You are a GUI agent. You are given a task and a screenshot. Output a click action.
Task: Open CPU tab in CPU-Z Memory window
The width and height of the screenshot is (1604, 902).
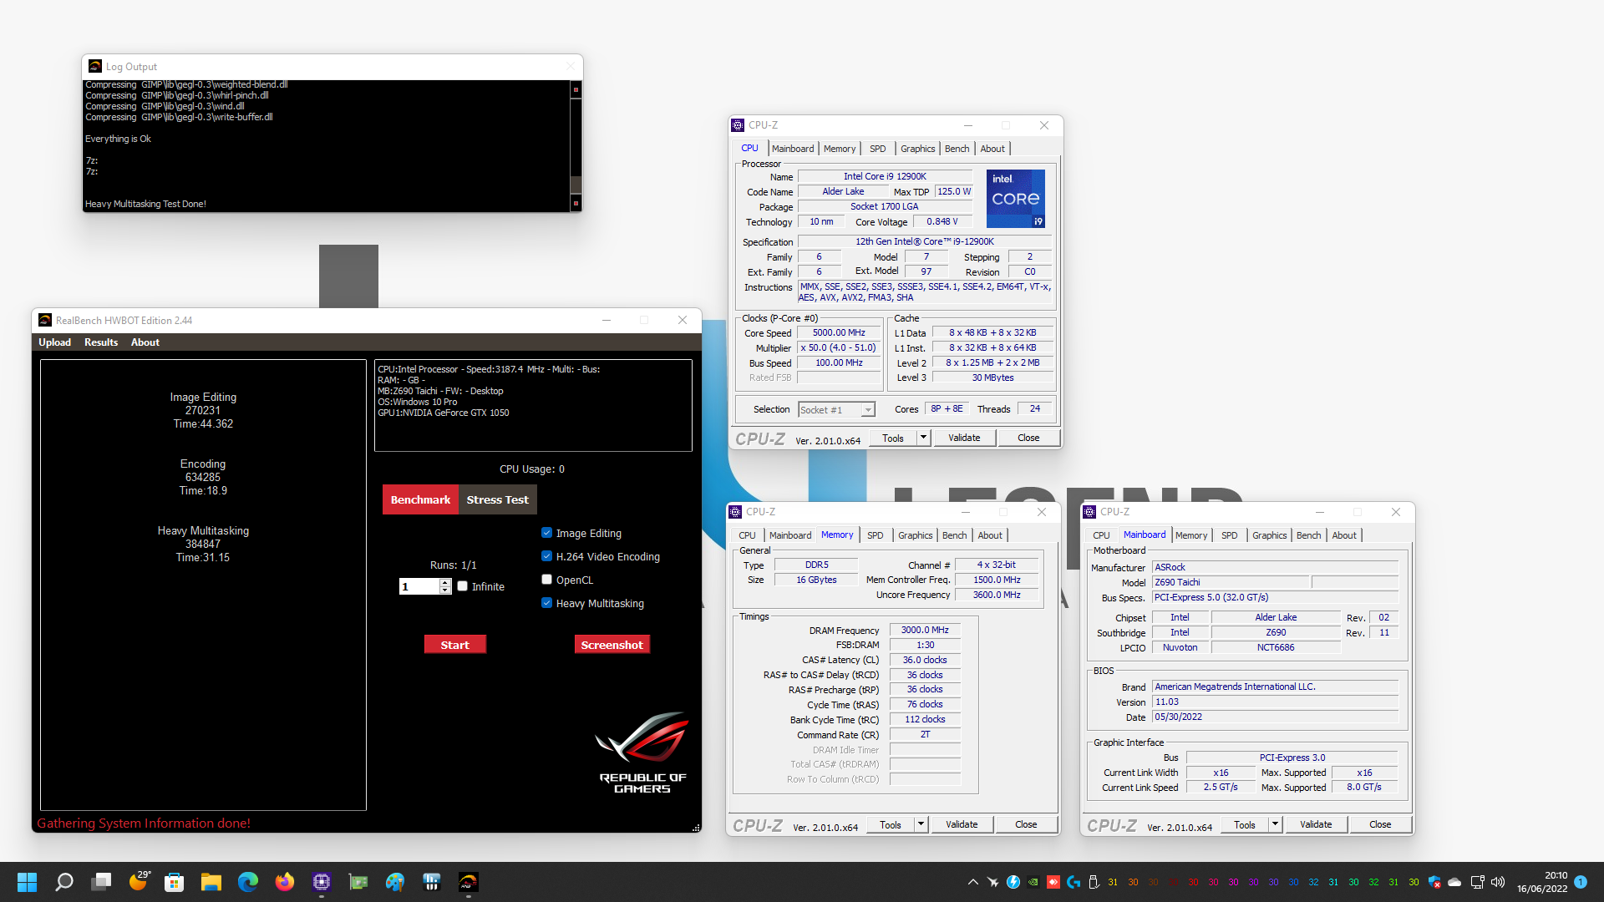(747, 535)
